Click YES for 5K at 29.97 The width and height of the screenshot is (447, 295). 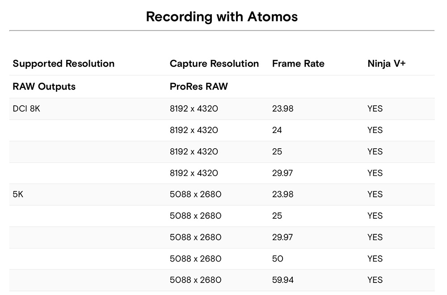click(x=375, y=237)
